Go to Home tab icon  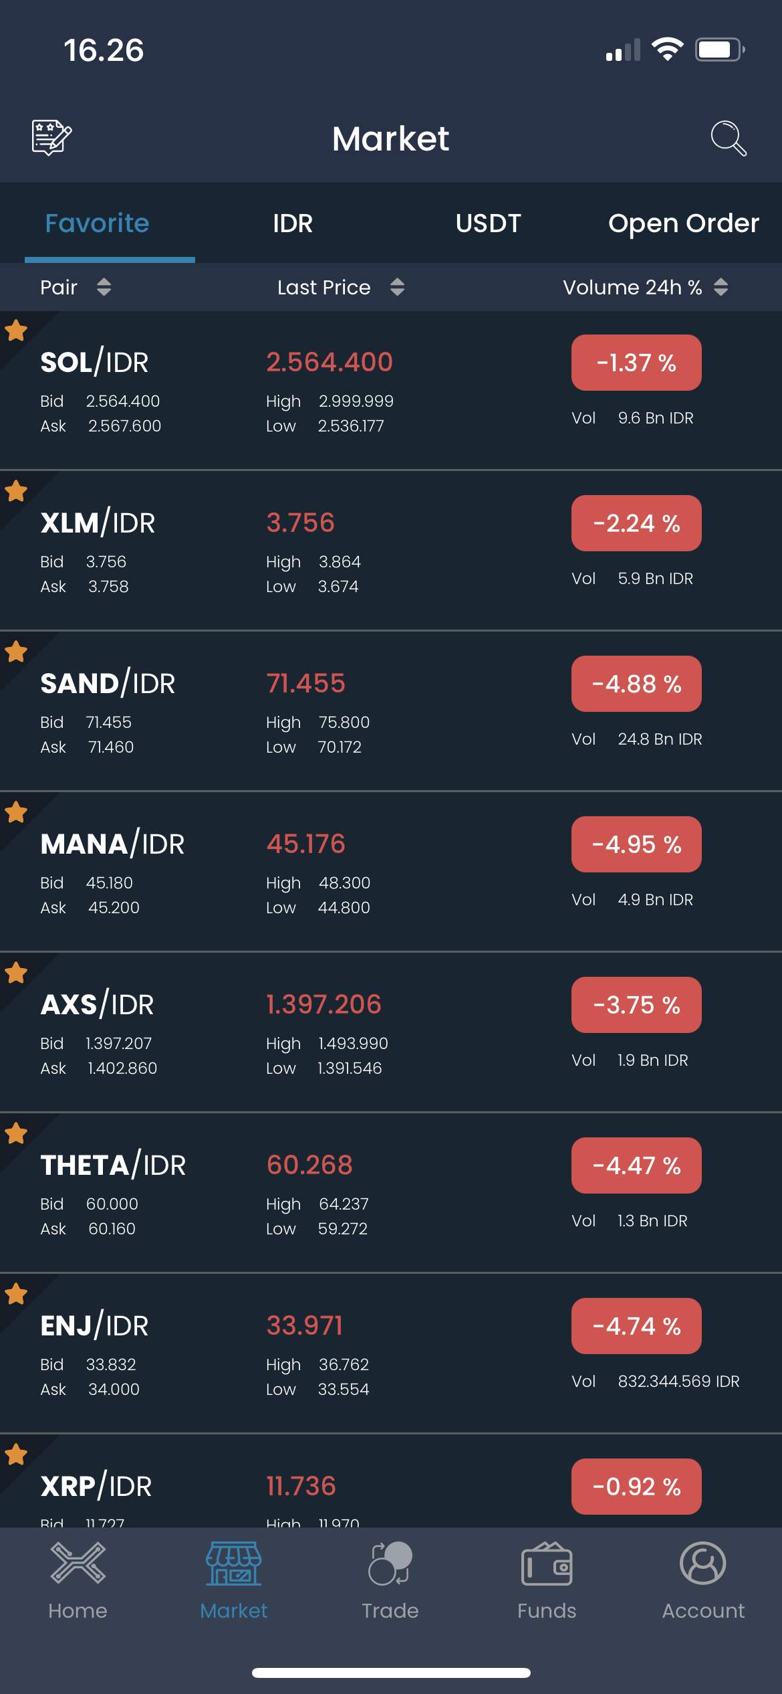click(x=78, y=1563)
